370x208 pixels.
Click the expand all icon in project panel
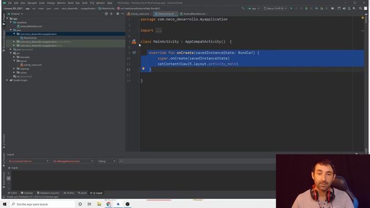(x=112, y=14)
